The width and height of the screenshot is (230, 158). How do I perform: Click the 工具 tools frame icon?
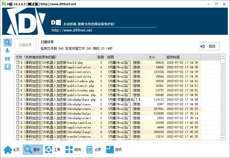48,150
